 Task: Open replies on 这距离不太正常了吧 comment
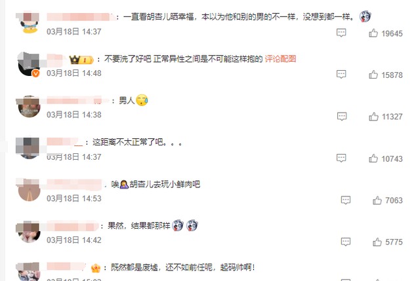pyautogui.click(x=341, y=158)
